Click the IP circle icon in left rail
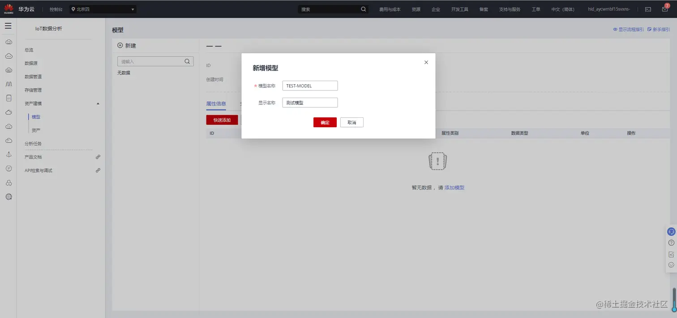Screen dimensions: 677x318 9,168
